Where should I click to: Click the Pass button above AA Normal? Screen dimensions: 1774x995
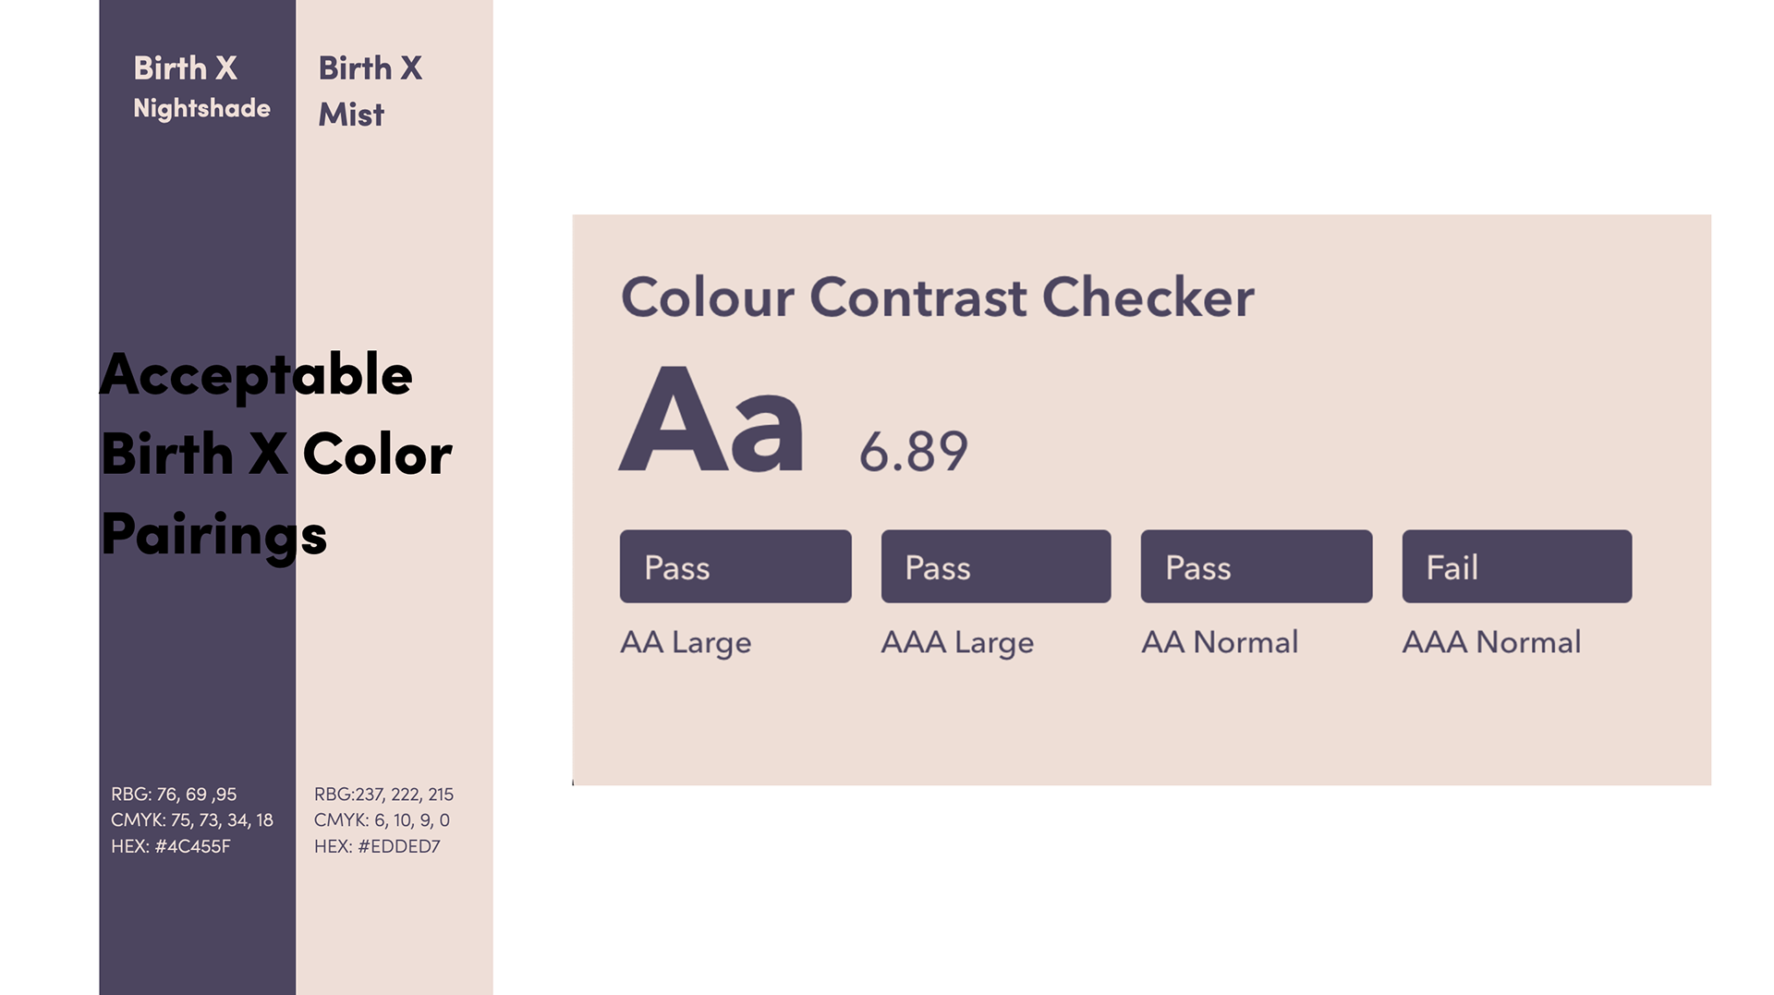click(1257, 566)
